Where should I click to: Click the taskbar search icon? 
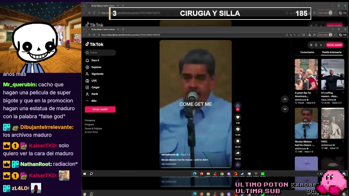pos(91,174)
